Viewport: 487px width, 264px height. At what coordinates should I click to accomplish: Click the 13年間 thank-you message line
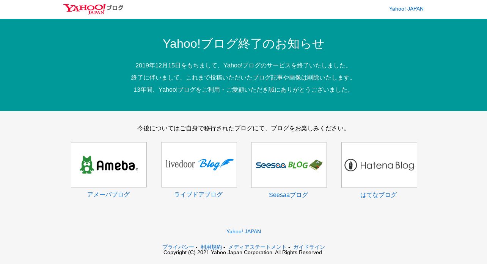[x=243, y=90]
